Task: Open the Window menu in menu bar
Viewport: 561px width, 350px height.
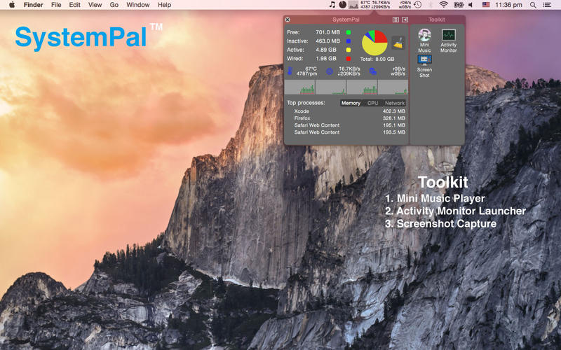Action: (x=137, y=5)
